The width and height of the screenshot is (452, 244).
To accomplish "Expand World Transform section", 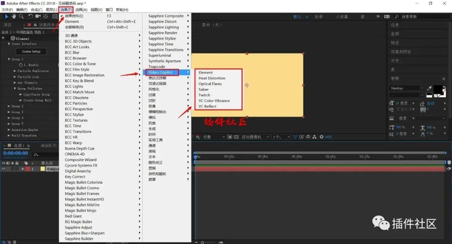I will pos(9,135).
